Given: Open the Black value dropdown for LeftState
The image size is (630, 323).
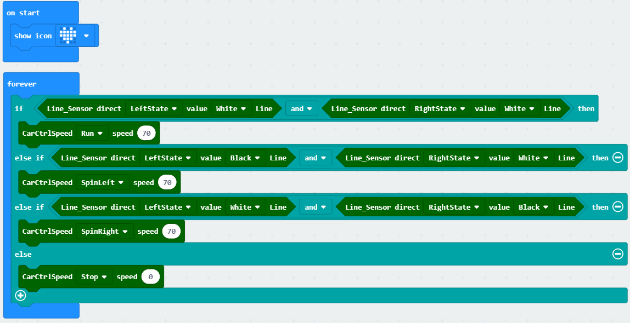Looking at the screenshot, I should tap(245, 158).
